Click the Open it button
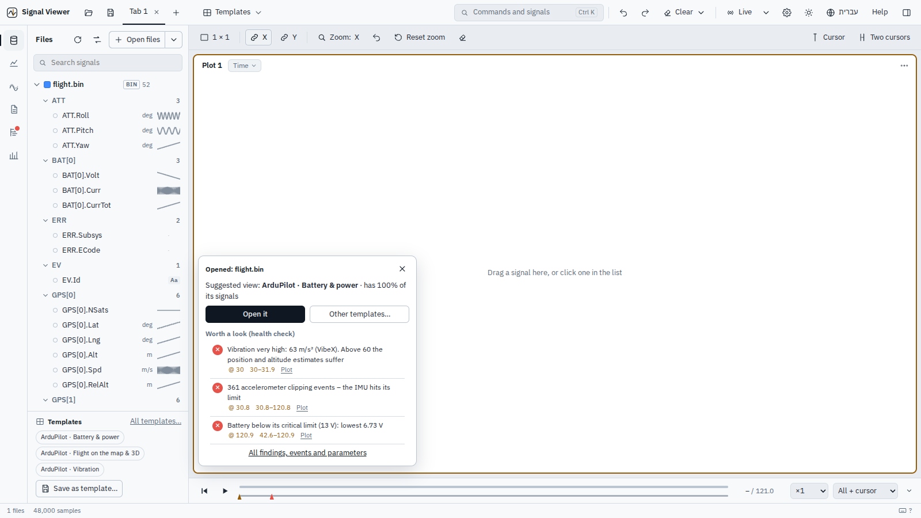This screenshot has height=518, width=921. [255, 314]
